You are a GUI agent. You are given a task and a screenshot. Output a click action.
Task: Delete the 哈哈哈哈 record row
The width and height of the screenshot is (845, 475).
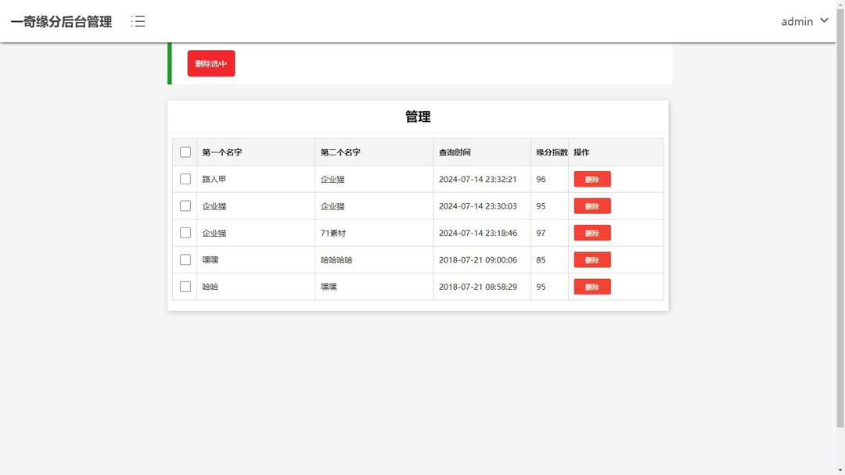[592, 260]
